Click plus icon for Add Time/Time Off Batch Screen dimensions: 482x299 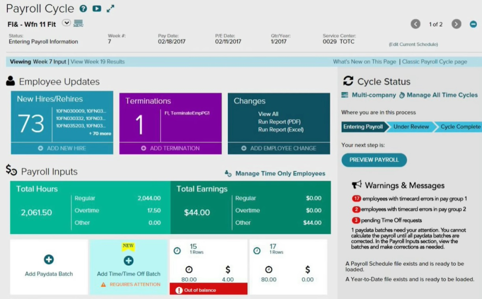coord(129,260)
